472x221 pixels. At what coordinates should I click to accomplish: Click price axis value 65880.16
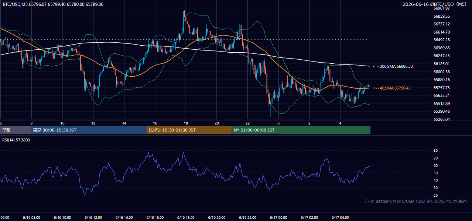(441, 80)
